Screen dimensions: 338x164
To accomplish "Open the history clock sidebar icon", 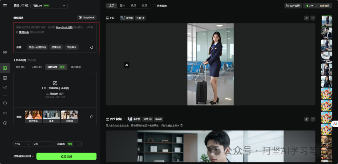I will click(5, 123).
